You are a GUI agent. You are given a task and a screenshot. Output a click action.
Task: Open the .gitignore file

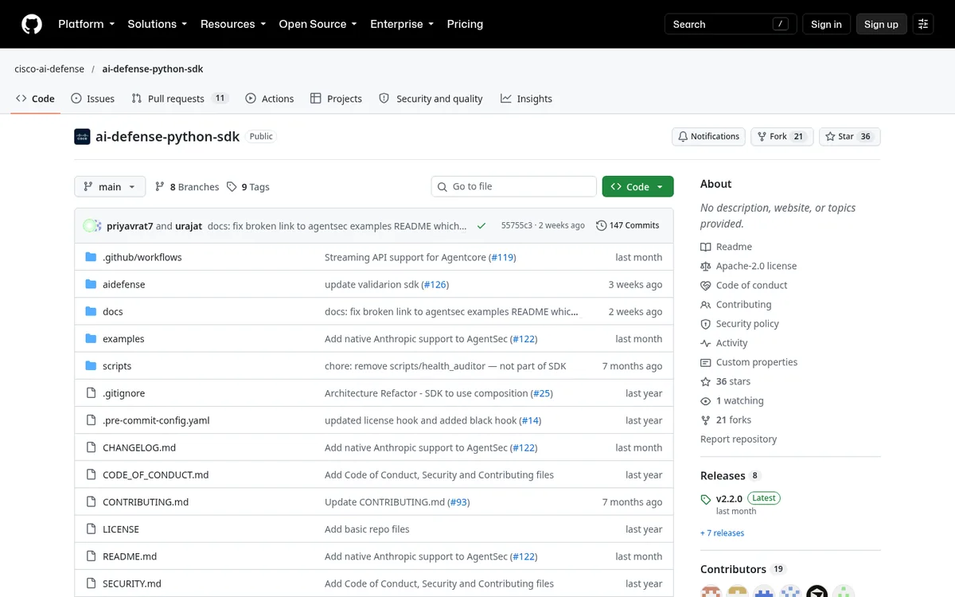click(x=123, y=393)
